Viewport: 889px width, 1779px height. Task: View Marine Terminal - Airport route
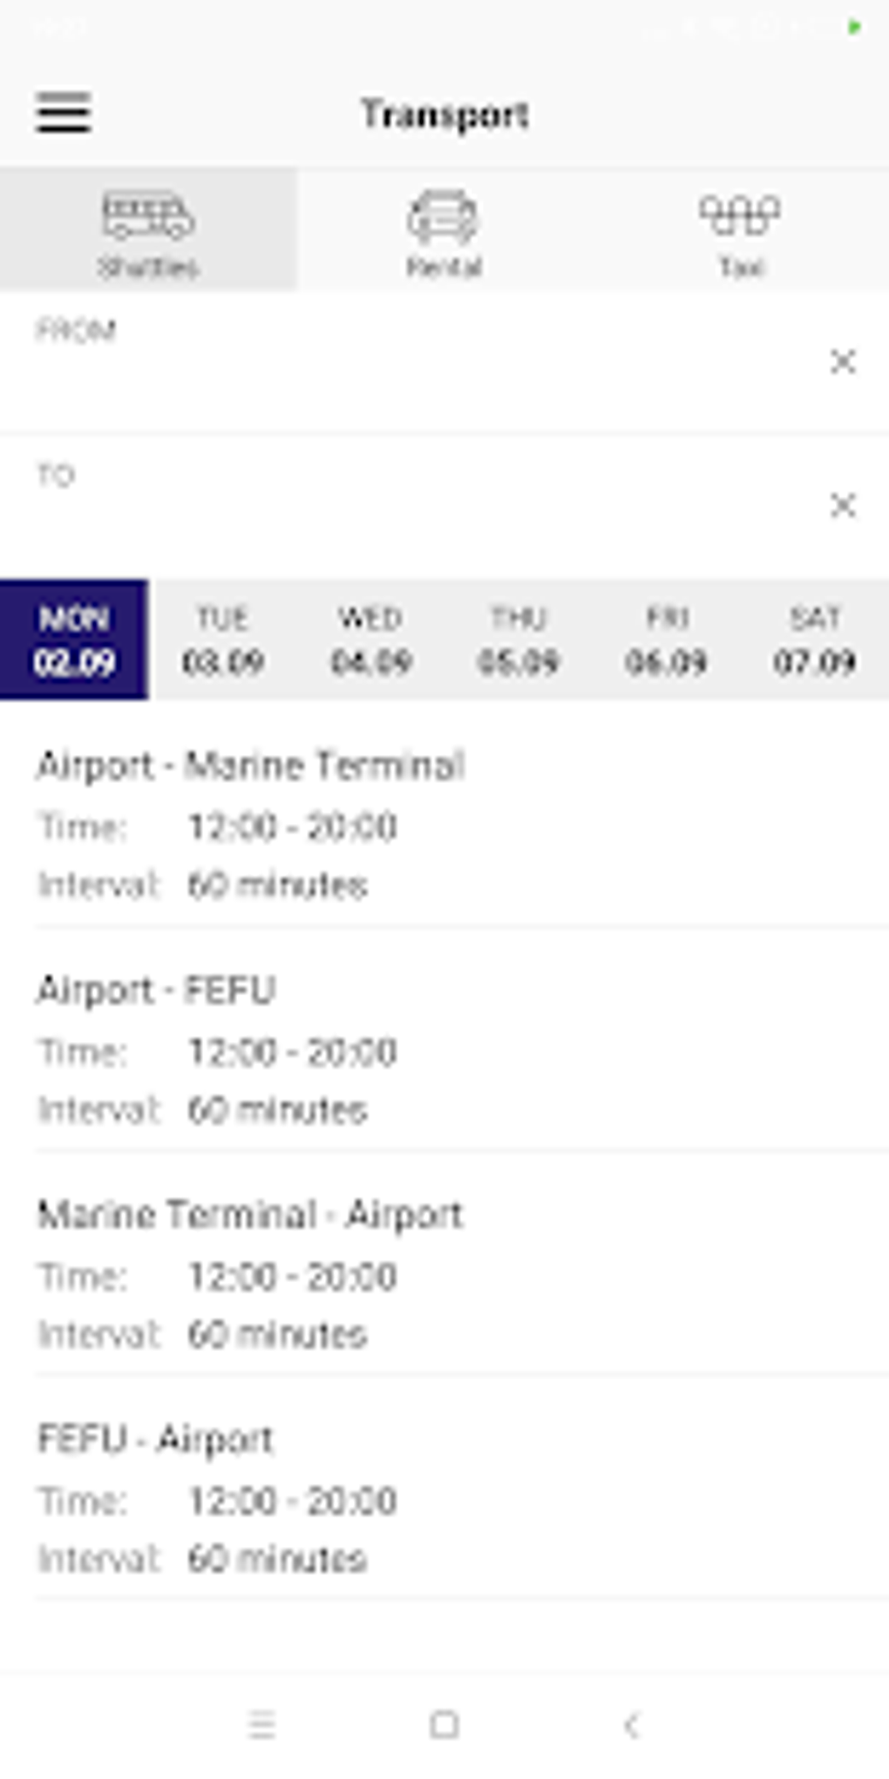(444, 1274)
